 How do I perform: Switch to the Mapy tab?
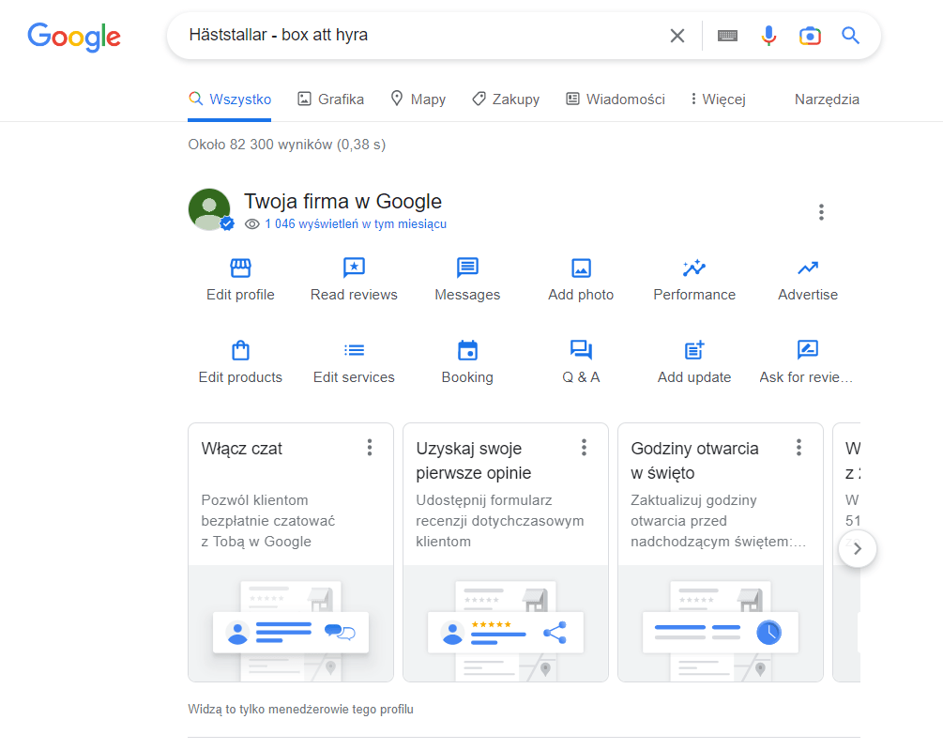point(418,99)
